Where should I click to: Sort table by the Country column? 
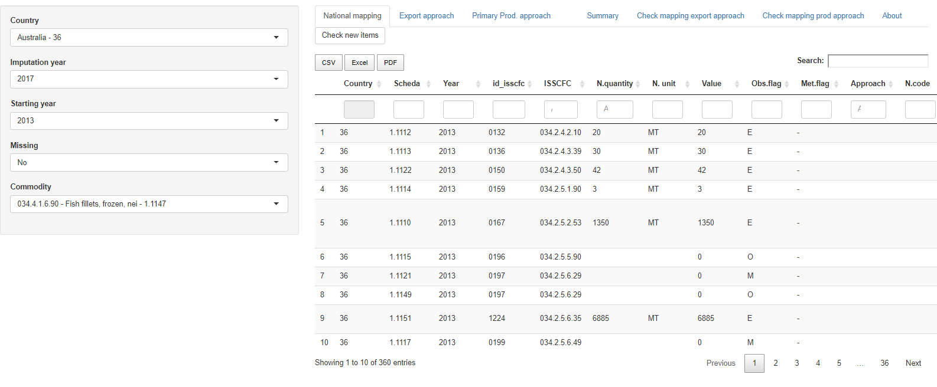pos(358,84)
